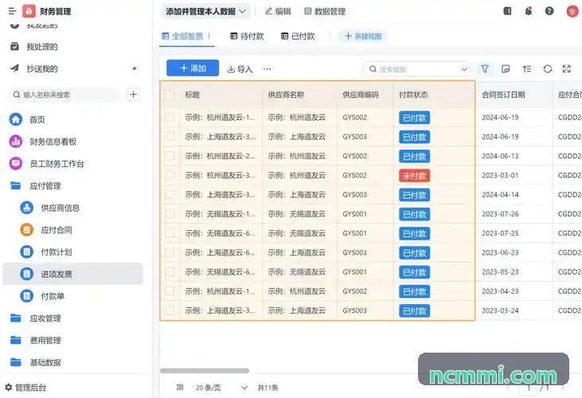
Task: Click the 添加 button
Action: coord(193,68)
